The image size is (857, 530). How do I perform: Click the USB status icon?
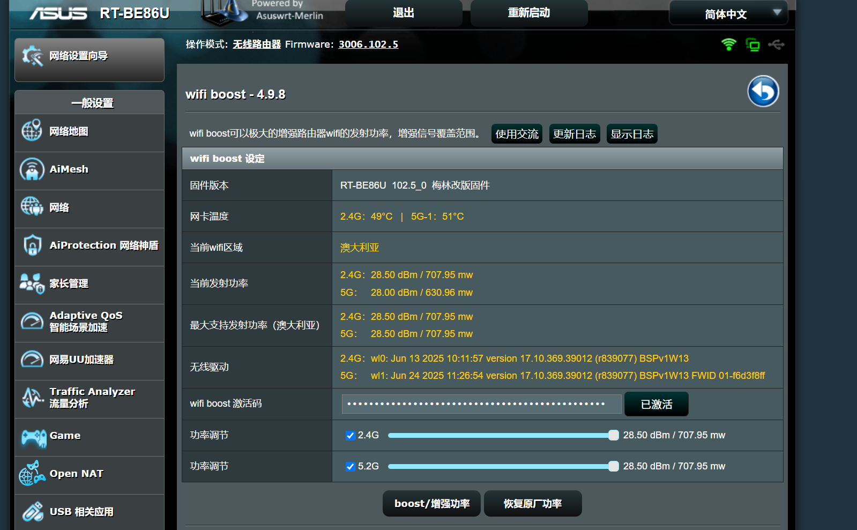(x=776, y=44)
